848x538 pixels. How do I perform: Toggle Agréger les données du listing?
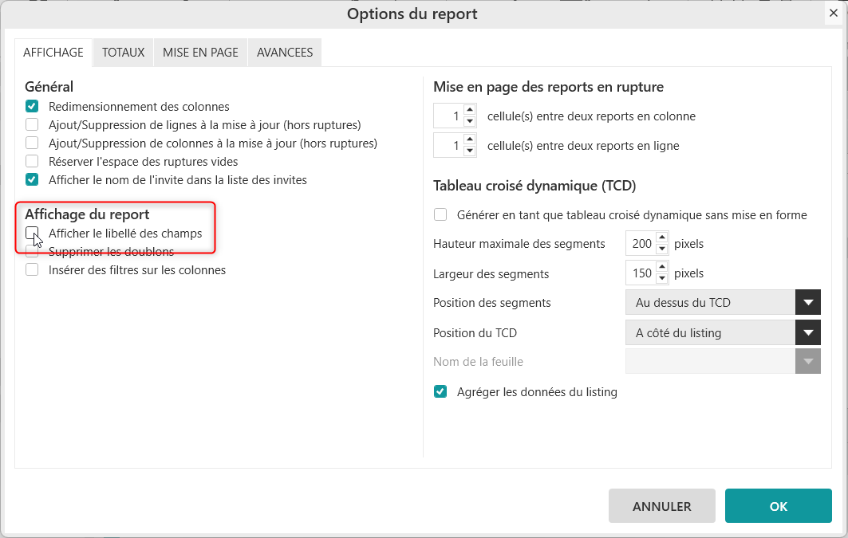(x=440, y=391)
